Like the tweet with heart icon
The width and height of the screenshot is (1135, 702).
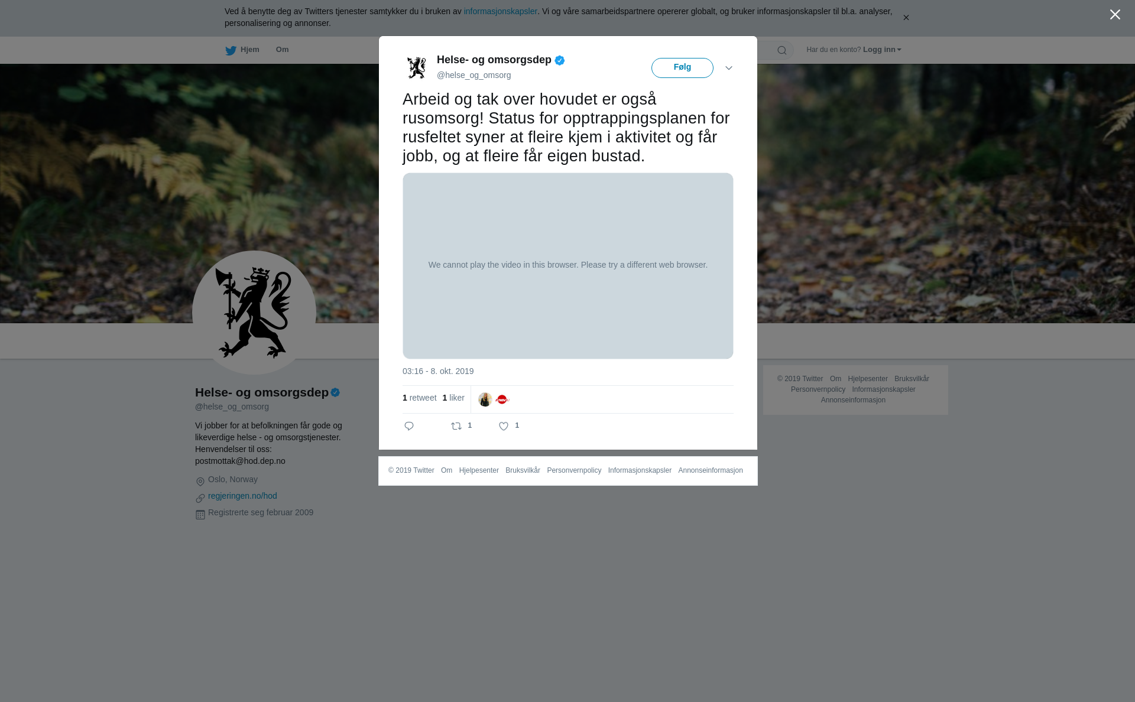click(504, 426)
